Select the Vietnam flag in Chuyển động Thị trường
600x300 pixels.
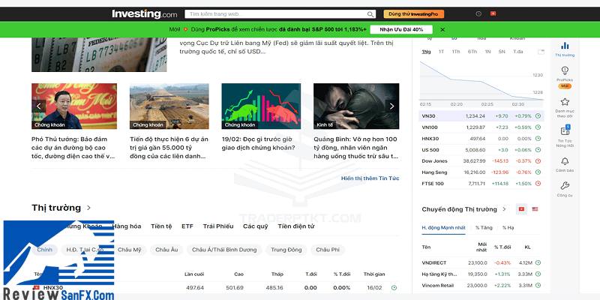521,209
